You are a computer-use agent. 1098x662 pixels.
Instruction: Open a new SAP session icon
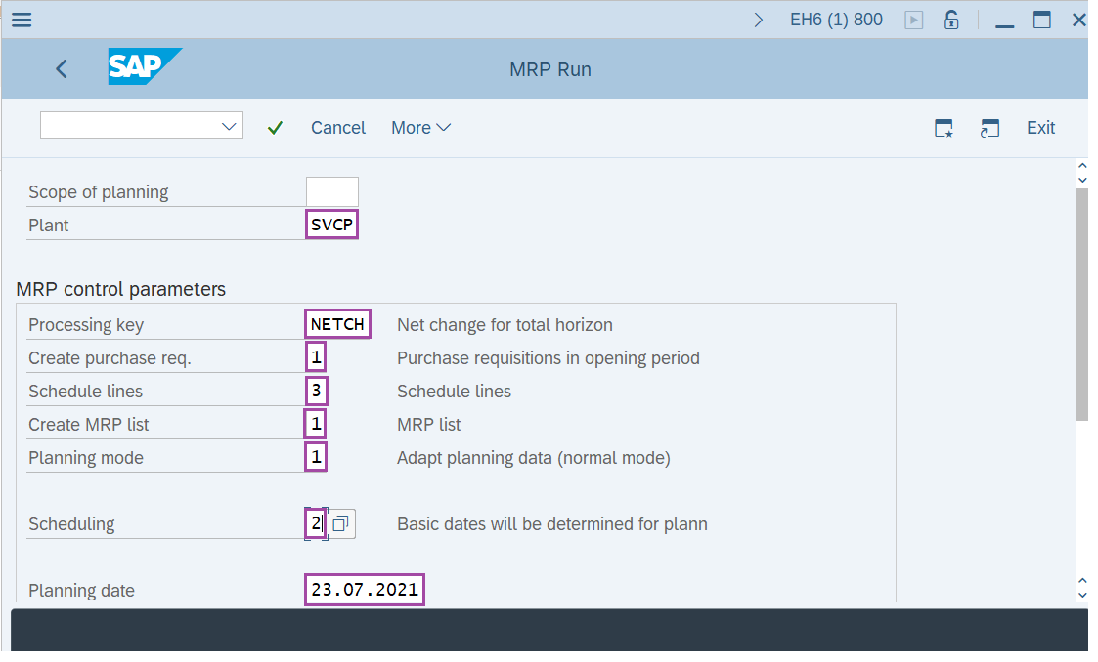(x=989, y=128)
